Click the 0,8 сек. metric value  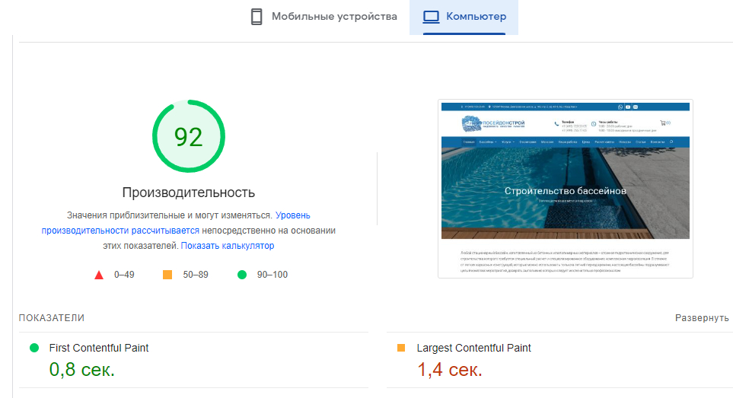(82, 371)
